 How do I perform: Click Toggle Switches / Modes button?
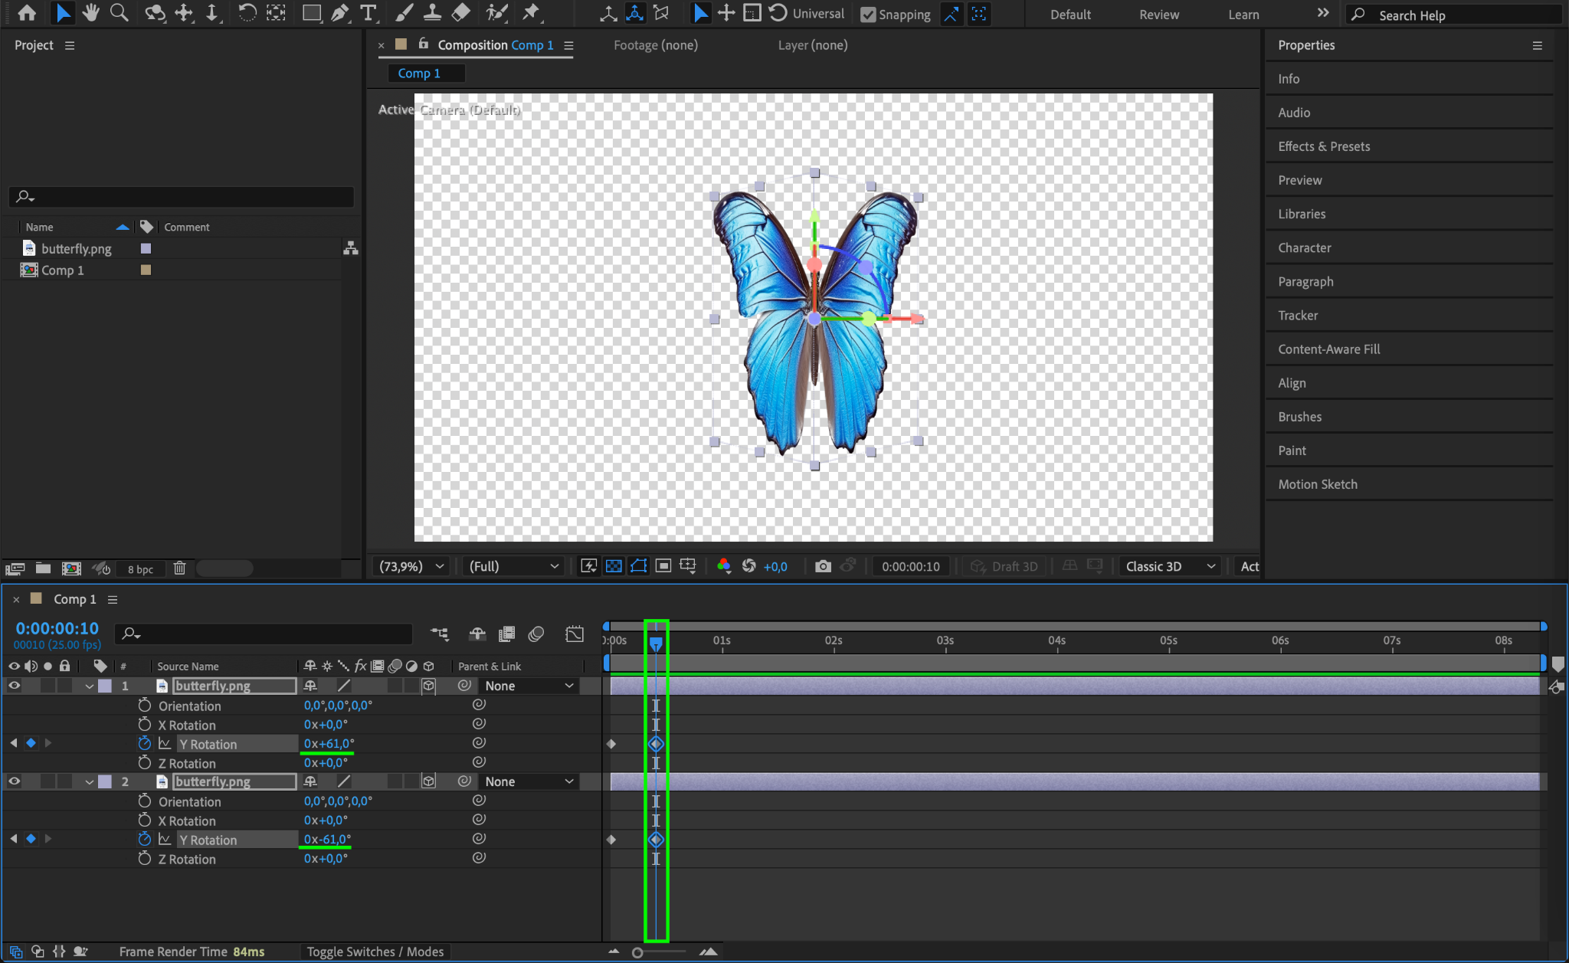pyautogui.click(x=375, y=952)
